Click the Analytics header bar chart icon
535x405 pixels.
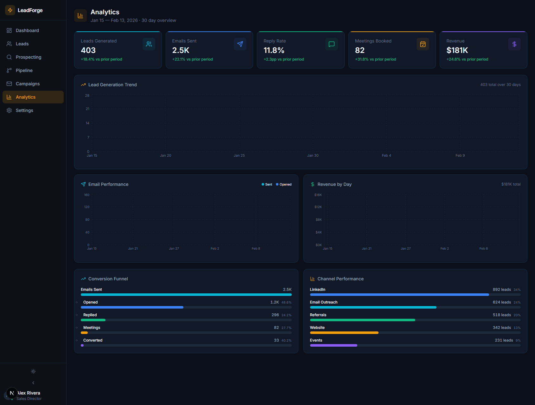click(x=80, y=16)
